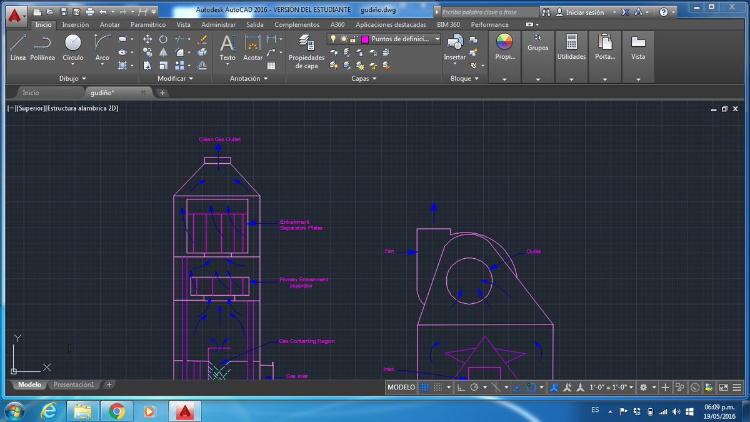This screenshot has width=750, height=422.
Task: Click the [Superior] view control label
Action: pyautogui.click(x=31, y=108)
